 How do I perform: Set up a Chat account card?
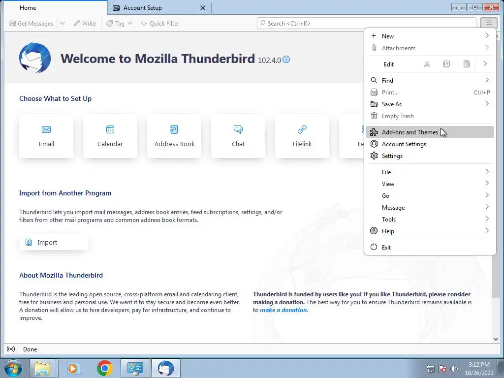pyautogui.click(x=238, y=136)
